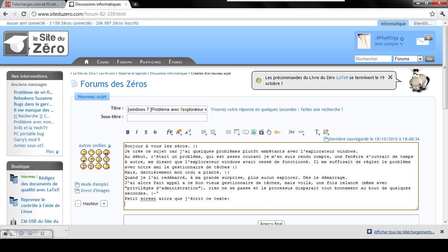448x252 pixels.
Task: Open the Bientôt... section tab
Action: click(423, 23)
